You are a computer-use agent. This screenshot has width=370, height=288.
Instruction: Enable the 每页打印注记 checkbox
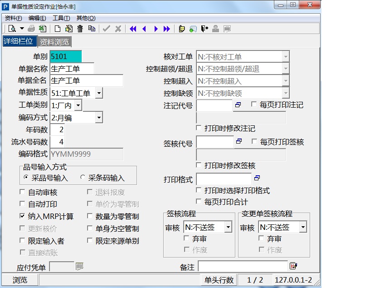[x=254, y=104]
